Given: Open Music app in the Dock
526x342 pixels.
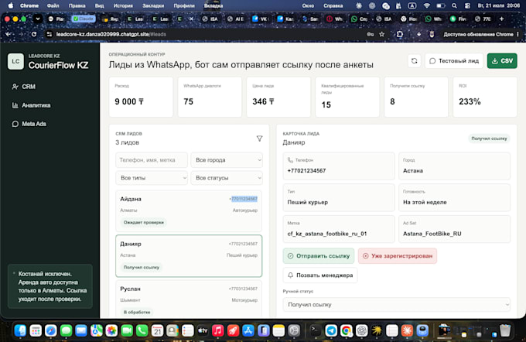Looking at the screenshot, I should (218, 330).
